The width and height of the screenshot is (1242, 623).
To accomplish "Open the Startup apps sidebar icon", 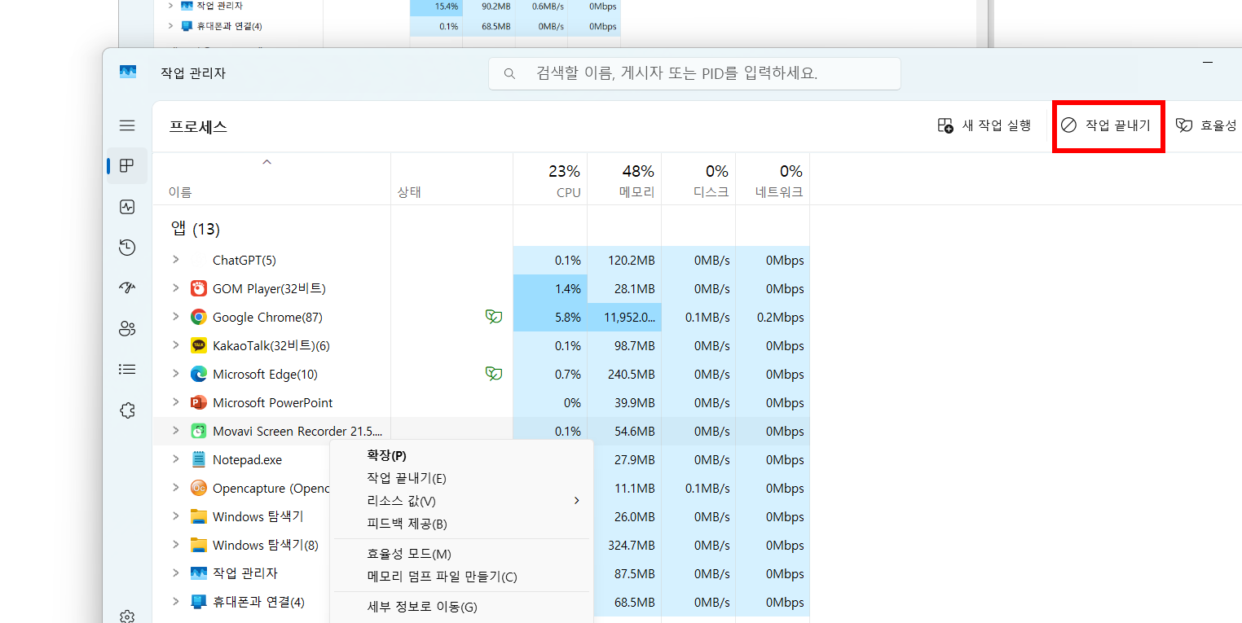I will tap(126, 287).
